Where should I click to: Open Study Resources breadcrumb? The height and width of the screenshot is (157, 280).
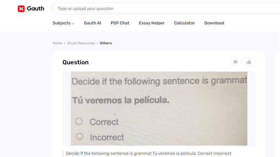81,43
